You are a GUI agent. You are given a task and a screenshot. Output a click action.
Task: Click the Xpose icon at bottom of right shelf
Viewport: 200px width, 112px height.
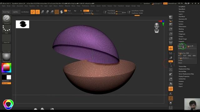171,108
